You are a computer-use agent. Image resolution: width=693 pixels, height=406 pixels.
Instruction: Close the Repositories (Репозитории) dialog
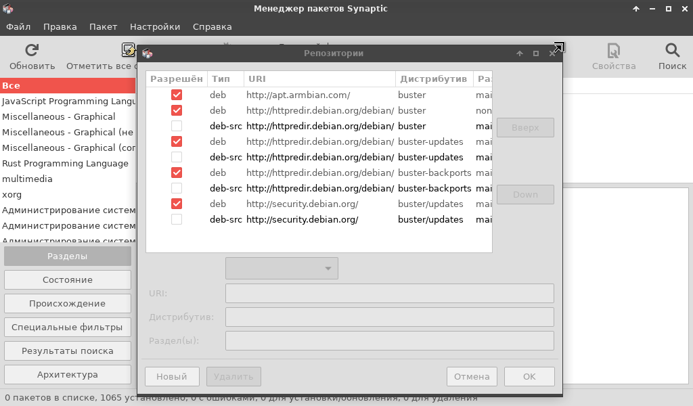coord(552,53)
